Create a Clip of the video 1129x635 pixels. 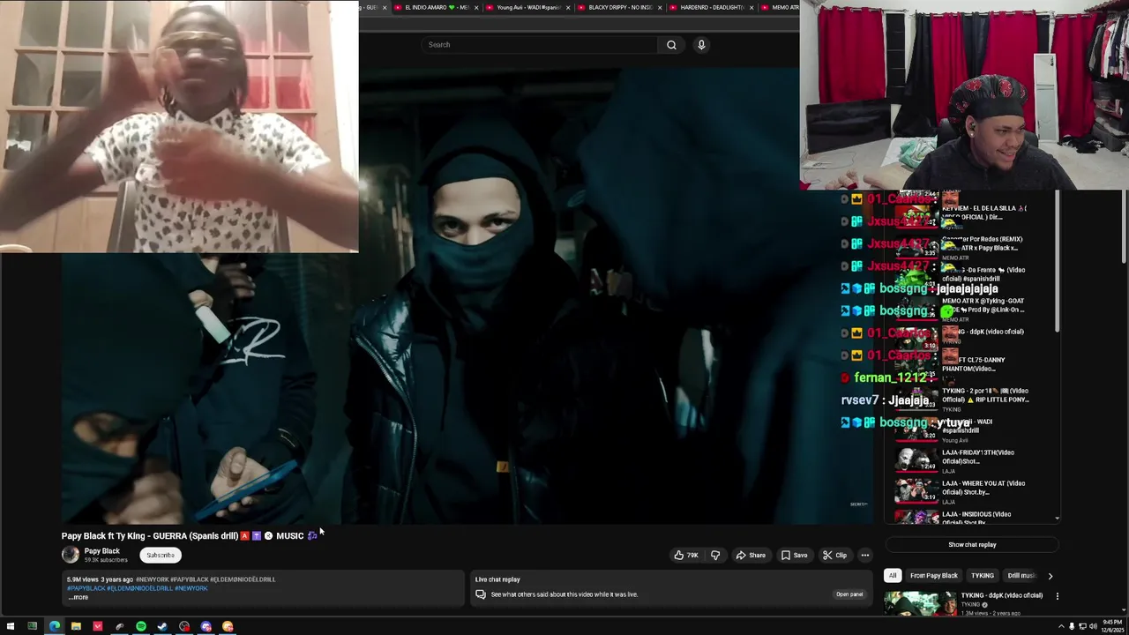pyautogui.click(x=834, y=556)
